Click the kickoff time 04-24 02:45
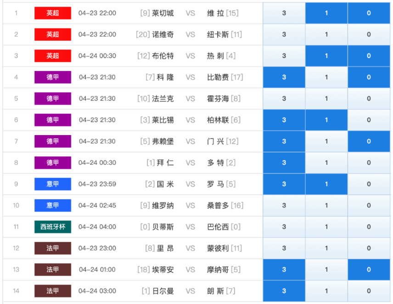Viewport: 393px width, 304px height. (x=97, y=206)
